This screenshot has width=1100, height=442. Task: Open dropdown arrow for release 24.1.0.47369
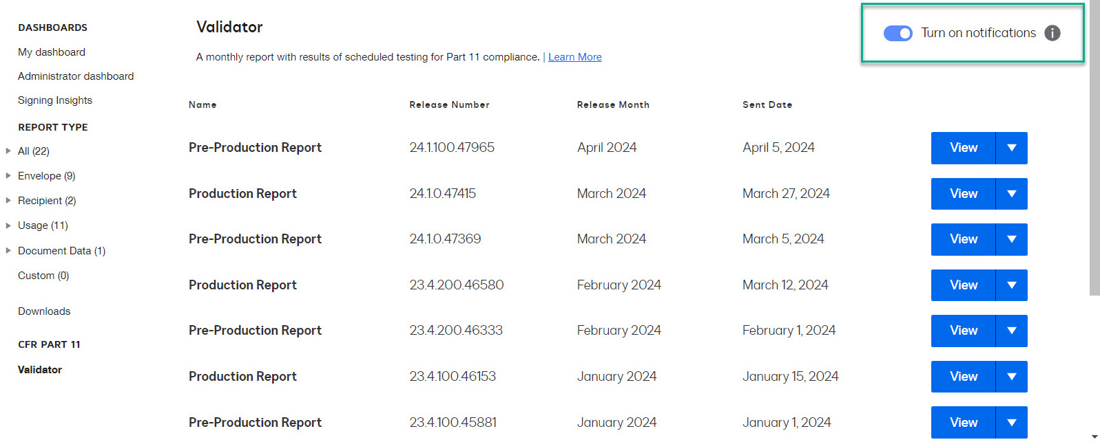coord(1011,239)
